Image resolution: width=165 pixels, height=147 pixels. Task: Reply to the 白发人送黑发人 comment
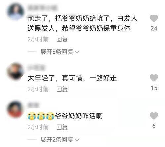62,39
